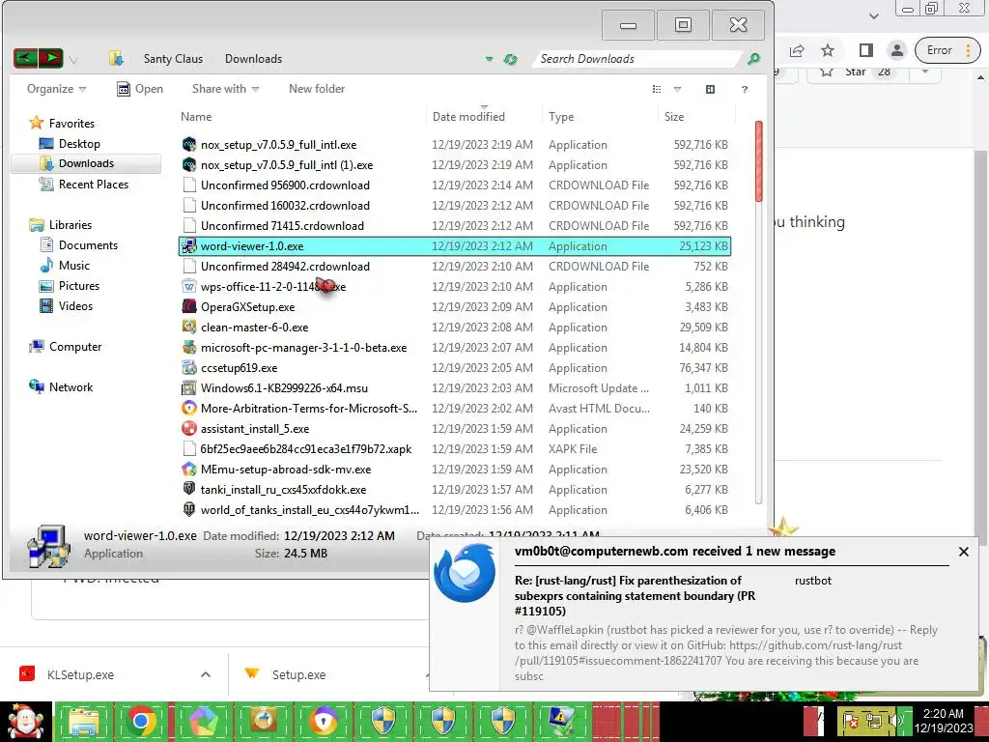
Task: Open the KLSetup.exe download item
Action: point(81,674)
